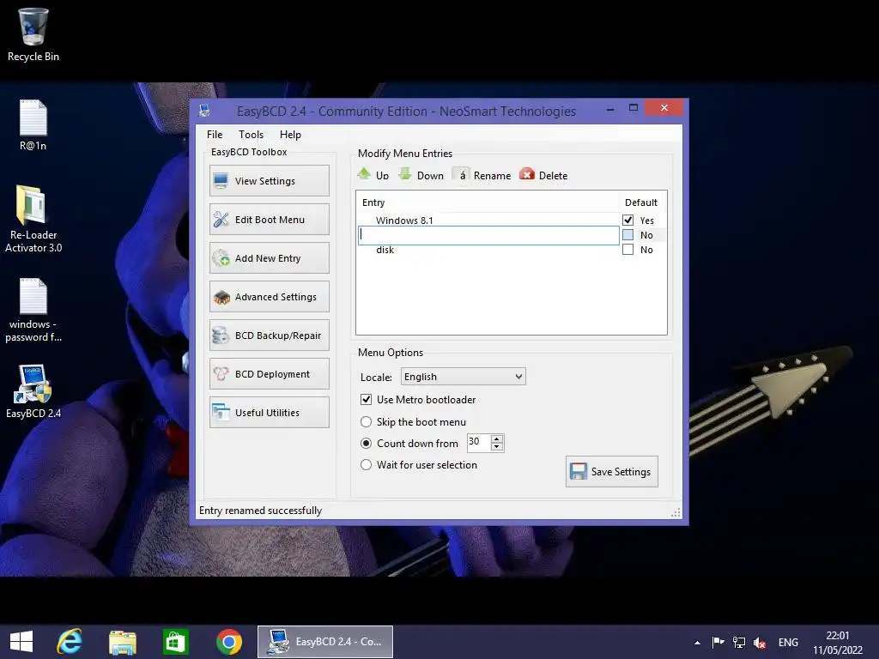Decrease countdown seconds with down arrow
879x659 pixels.
pyautogui.click(x=497, y=446)
